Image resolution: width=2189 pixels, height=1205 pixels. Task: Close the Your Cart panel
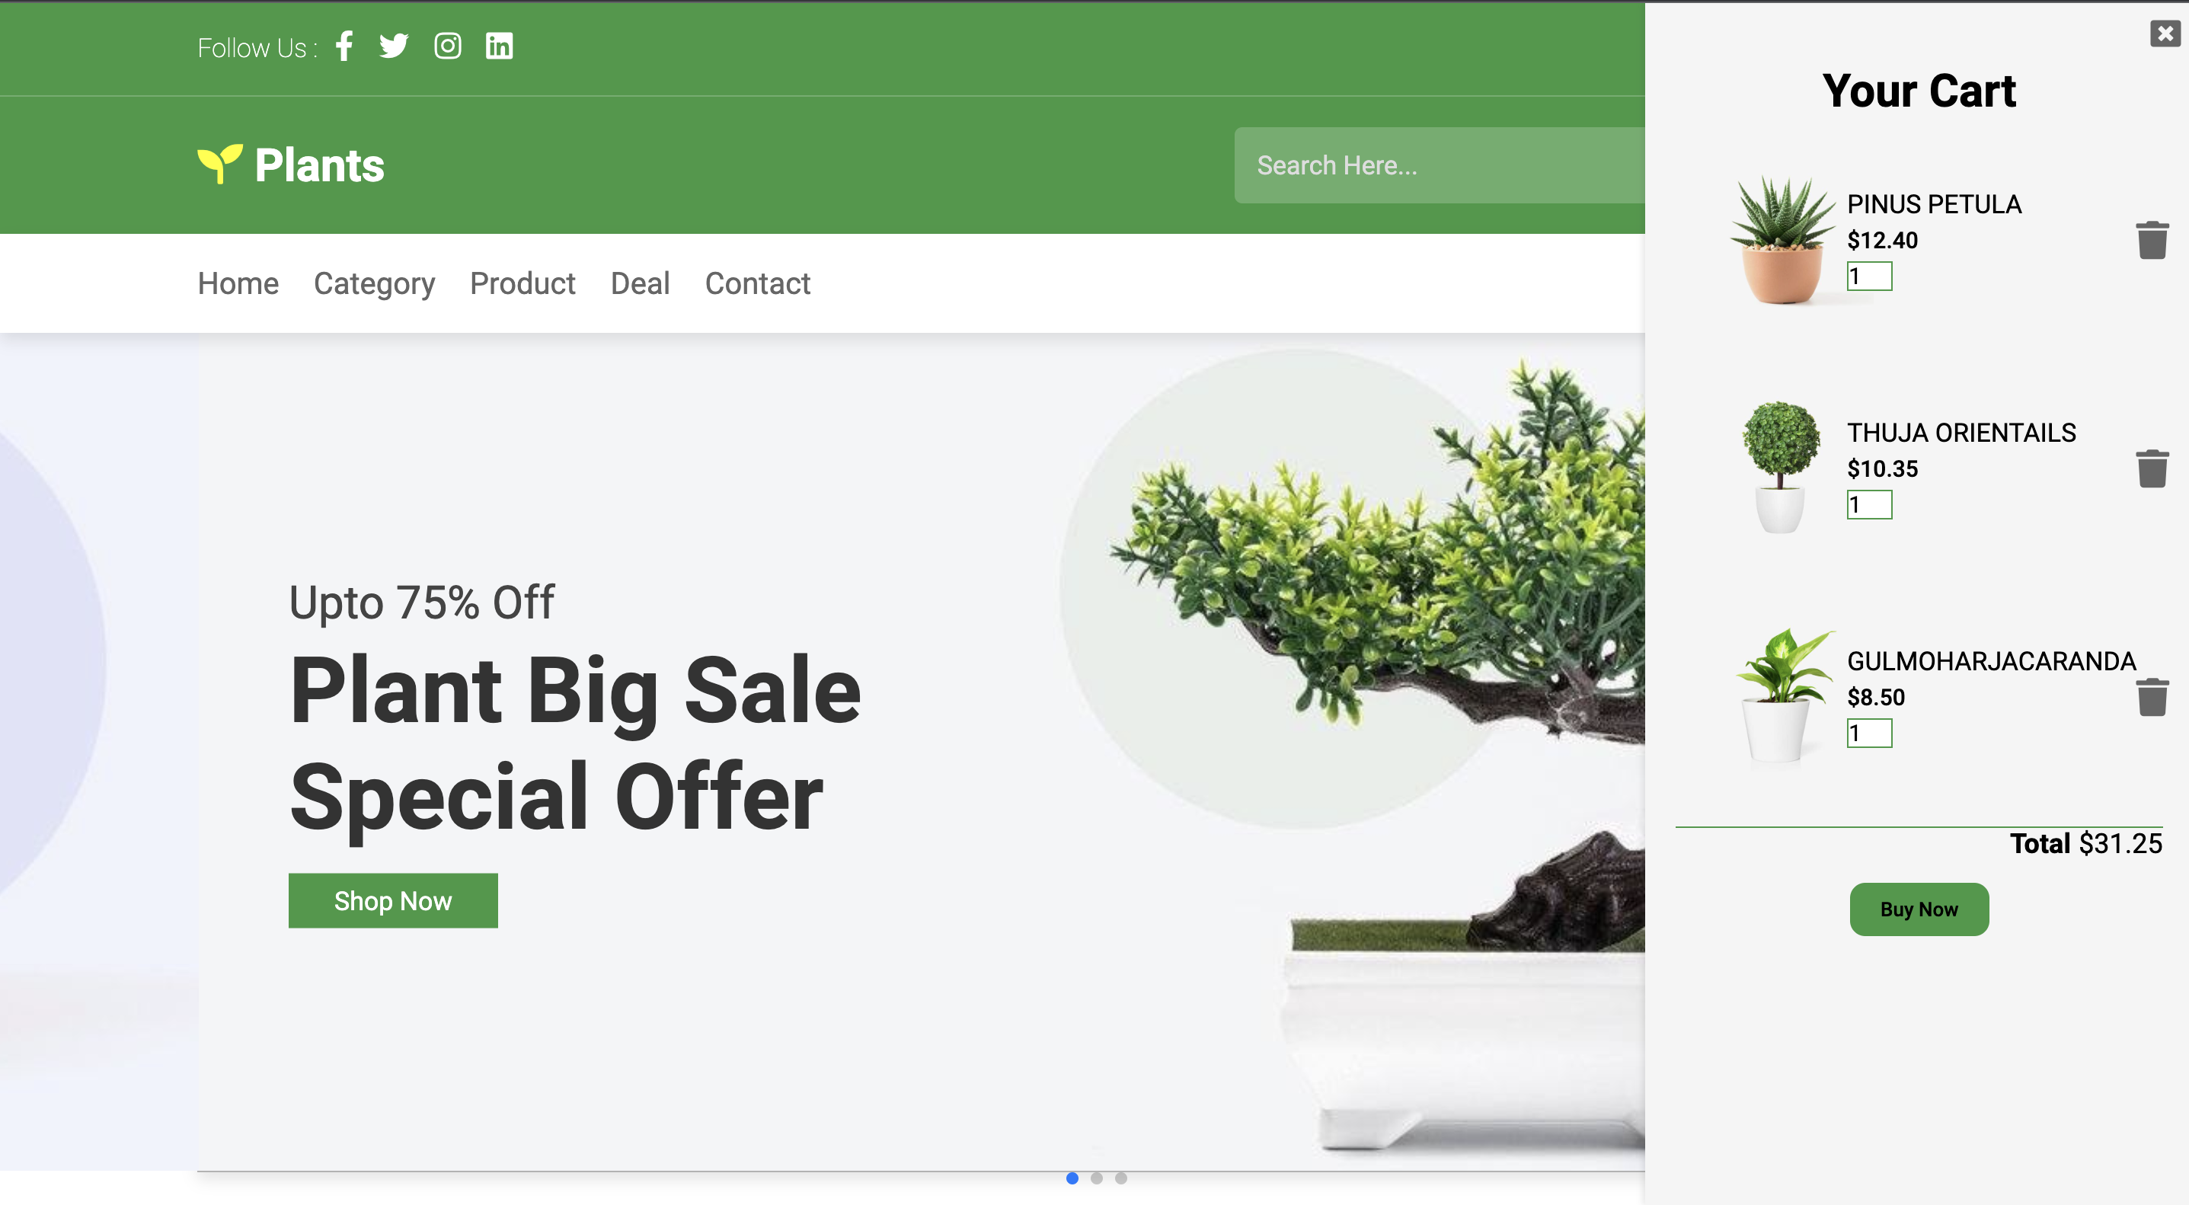tap(2165, 34)
